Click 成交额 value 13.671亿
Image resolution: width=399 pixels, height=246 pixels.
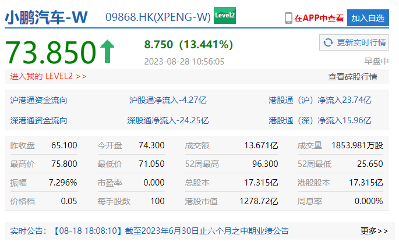[x=261, y=145]
